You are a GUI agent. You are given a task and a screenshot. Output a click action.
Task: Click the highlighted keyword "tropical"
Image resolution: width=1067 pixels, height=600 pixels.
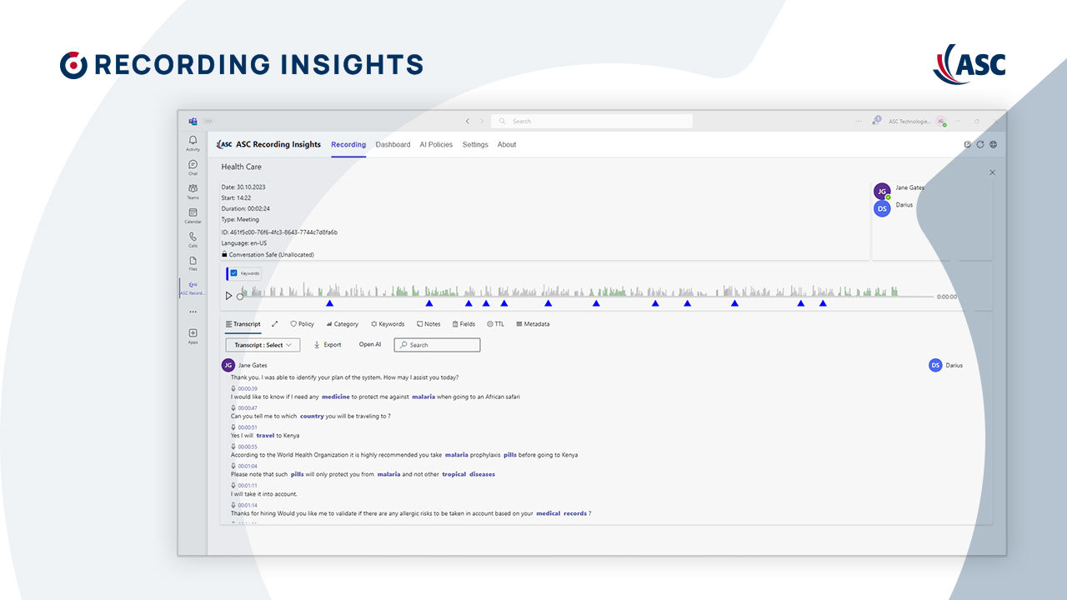point(453,475)
